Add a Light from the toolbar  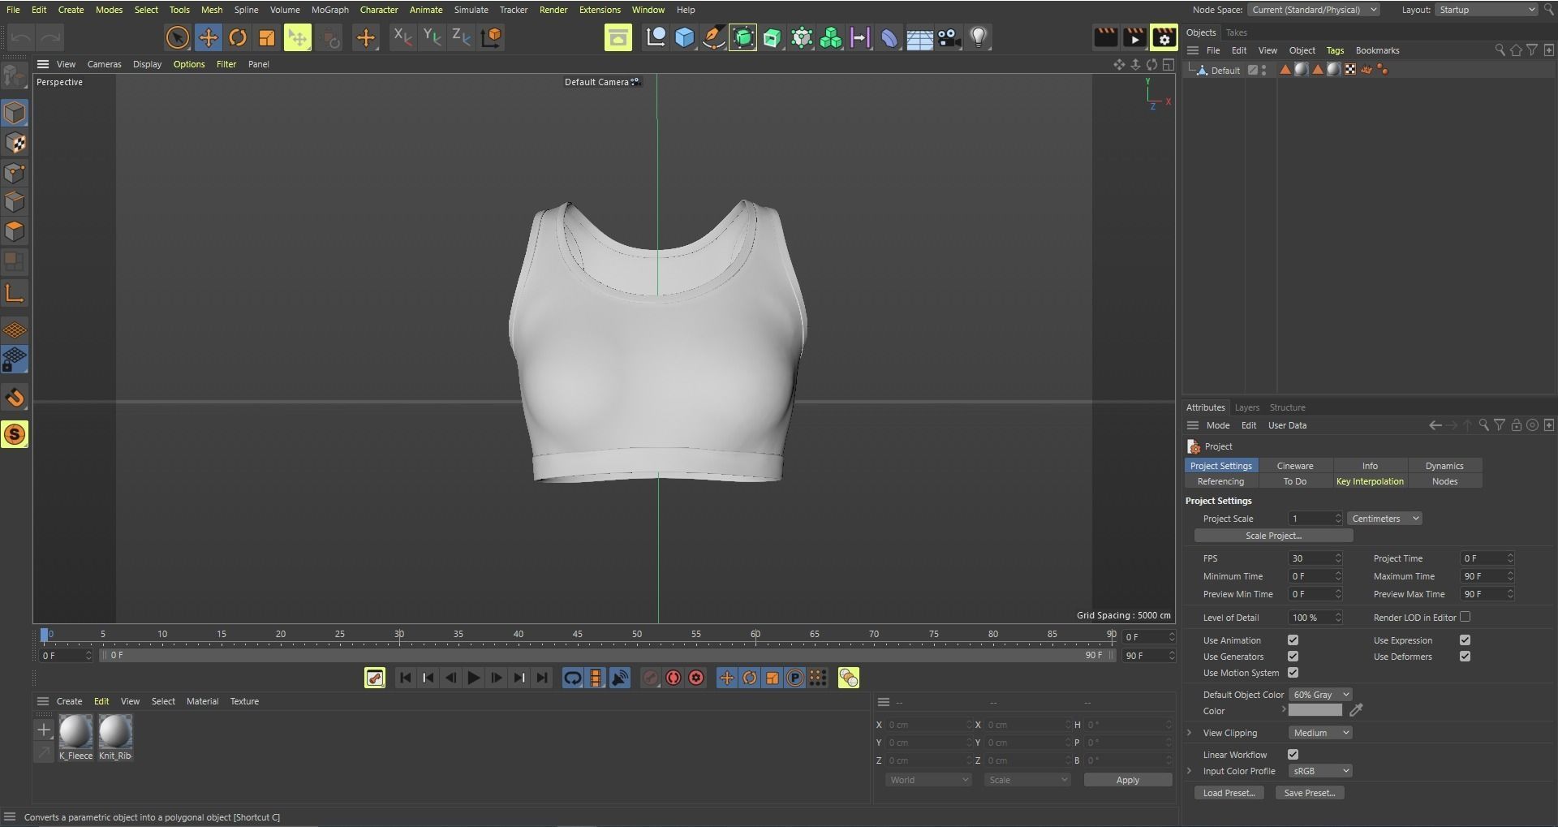(979, 37)
